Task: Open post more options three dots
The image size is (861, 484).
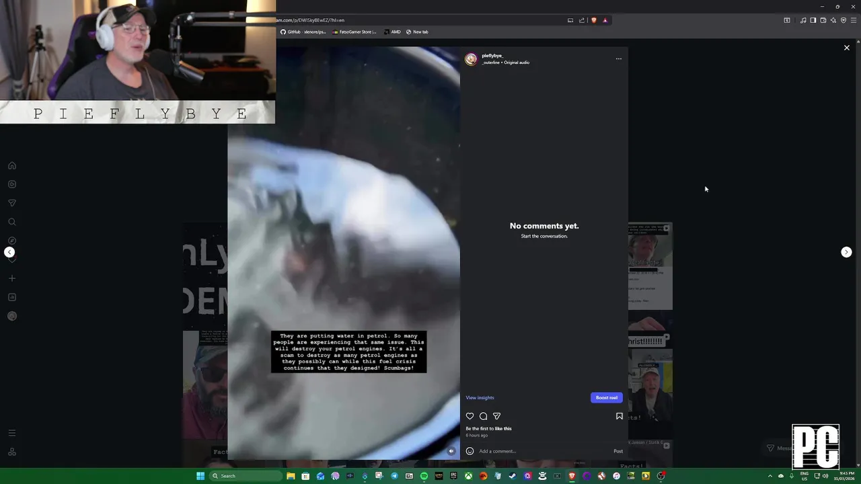Action: (619, 58)
